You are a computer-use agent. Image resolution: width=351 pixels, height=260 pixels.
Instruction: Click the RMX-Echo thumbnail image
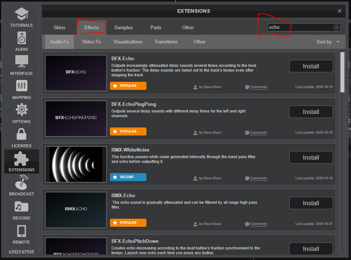tap(76, 210)
